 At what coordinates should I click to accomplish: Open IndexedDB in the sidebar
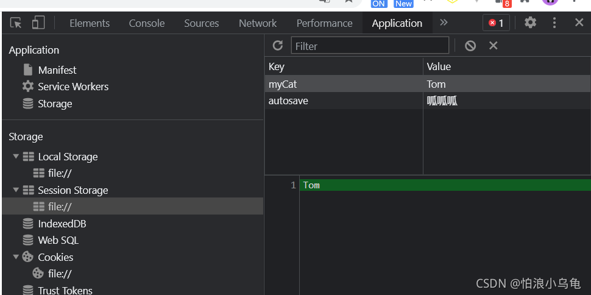coord(62,224)
